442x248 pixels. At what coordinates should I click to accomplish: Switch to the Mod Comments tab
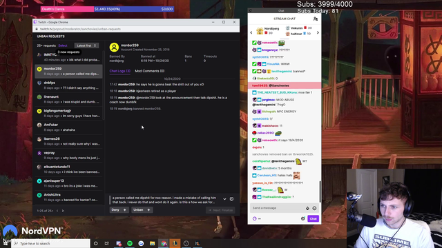(149, 71)
